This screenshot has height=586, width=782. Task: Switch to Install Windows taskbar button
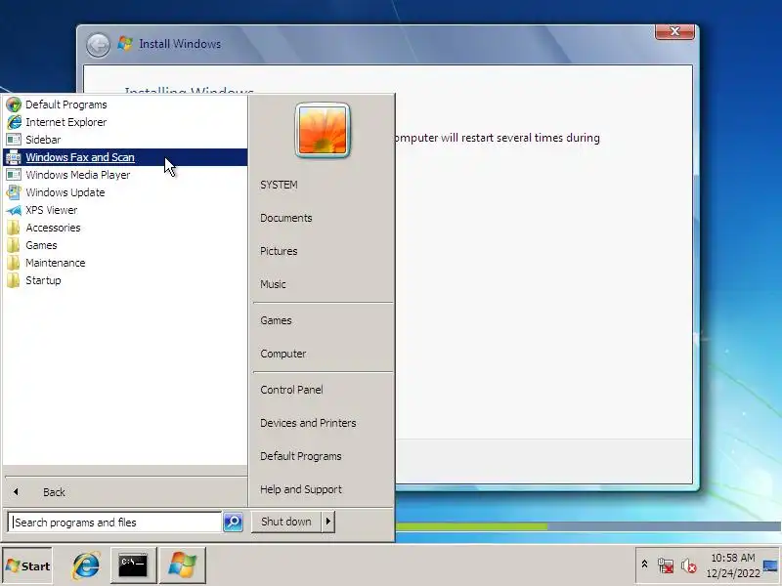coord(183,565)
